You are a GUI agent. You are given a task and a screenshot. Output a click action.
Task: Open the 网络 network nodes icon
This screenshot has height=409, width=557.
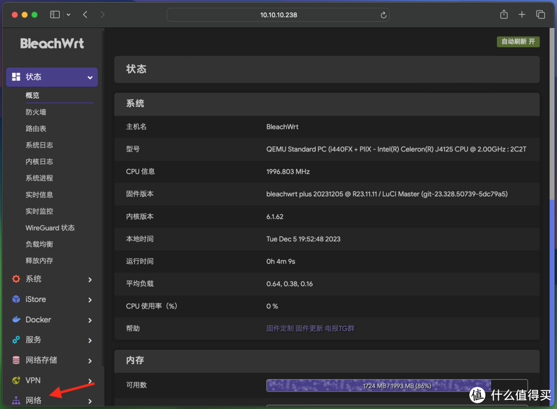14,400
